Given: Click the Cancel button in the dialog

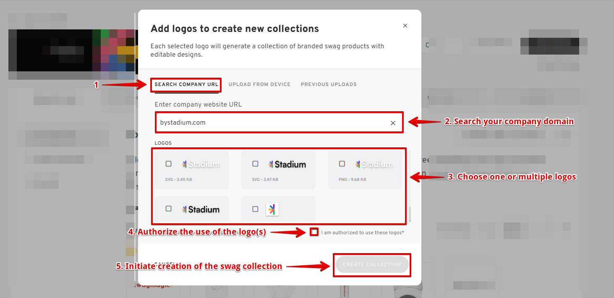Looking at the screenshot, I should (165, 264).
